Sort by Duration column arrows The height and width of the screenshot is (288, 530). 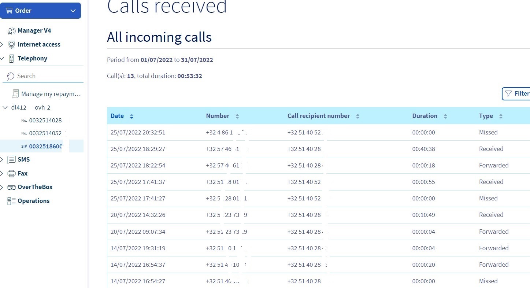[x=445, y=116]
